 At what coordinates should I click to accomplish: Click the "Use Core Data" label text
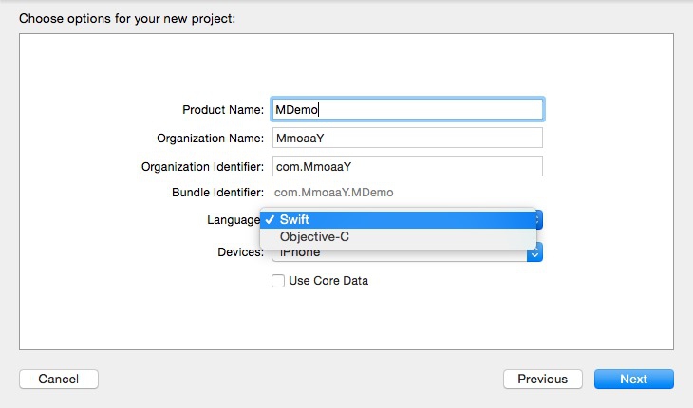point(328,281)
